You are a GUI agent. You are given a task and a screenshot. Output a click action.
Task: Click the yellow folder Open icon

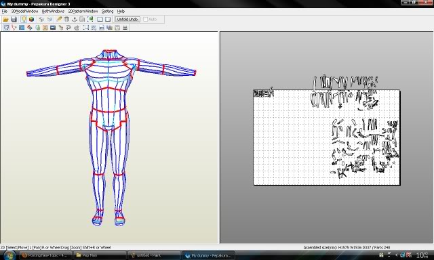[x=6, y=20]
